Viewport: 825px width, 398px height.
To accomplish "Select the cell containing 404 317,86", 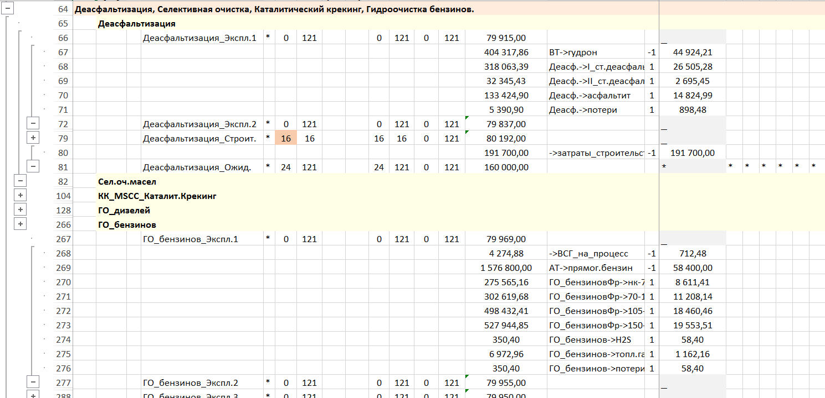I will pyautogui.click(x=506, y=53).
